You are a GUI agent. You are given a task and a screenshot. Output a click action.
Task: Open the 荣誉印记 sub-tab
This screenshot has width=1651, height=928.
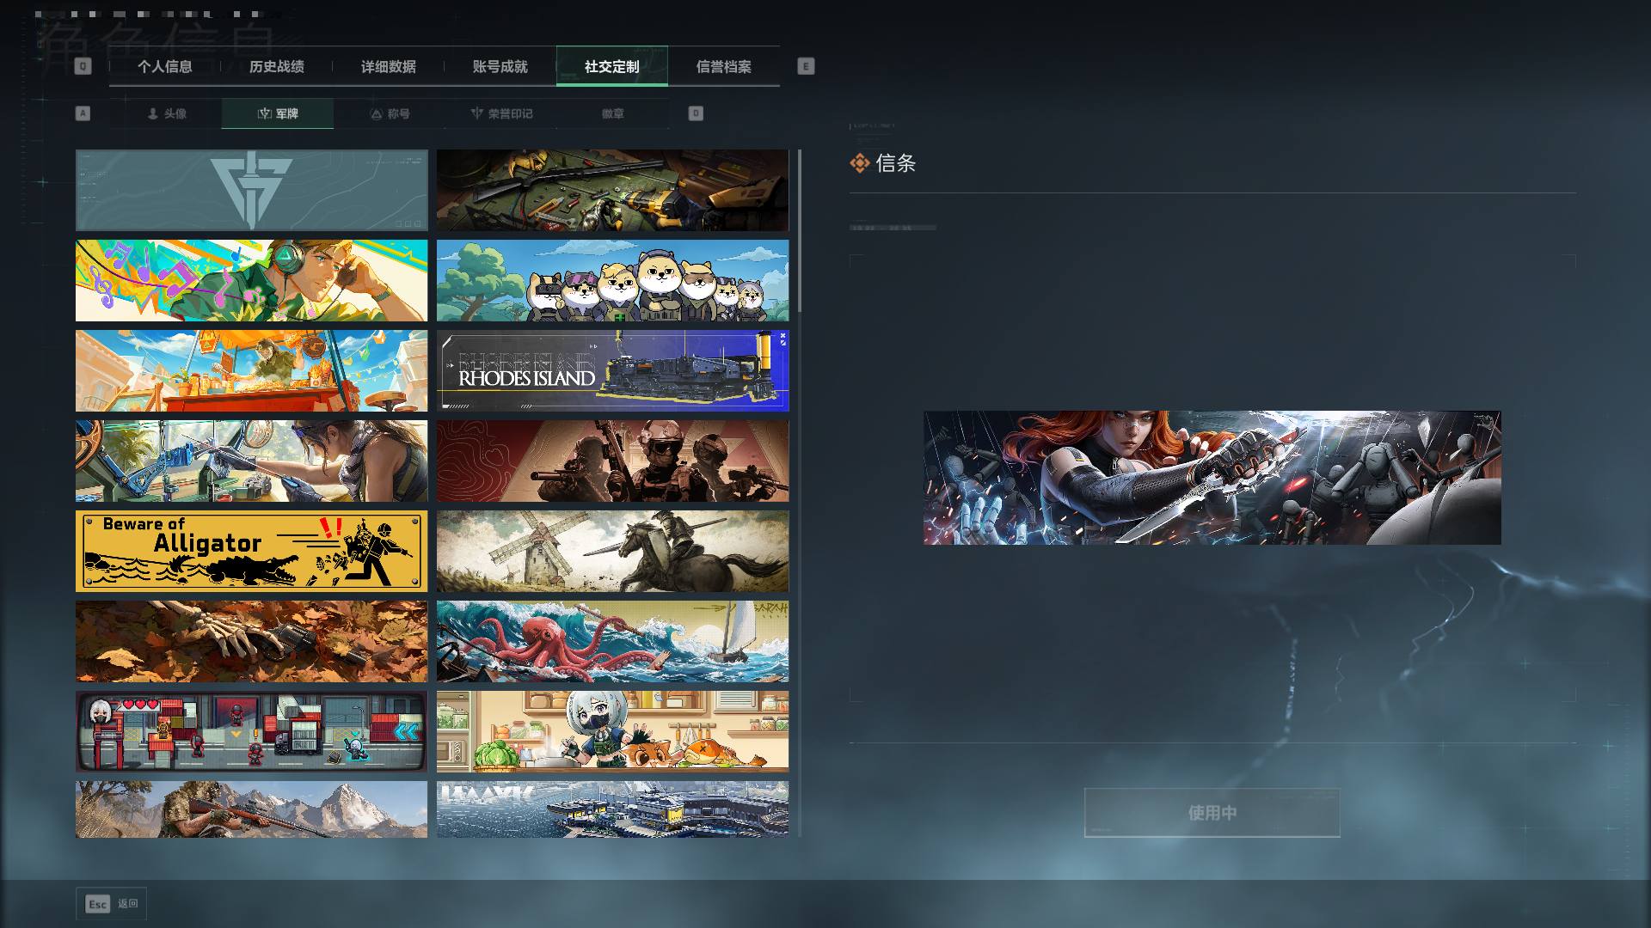501,113
